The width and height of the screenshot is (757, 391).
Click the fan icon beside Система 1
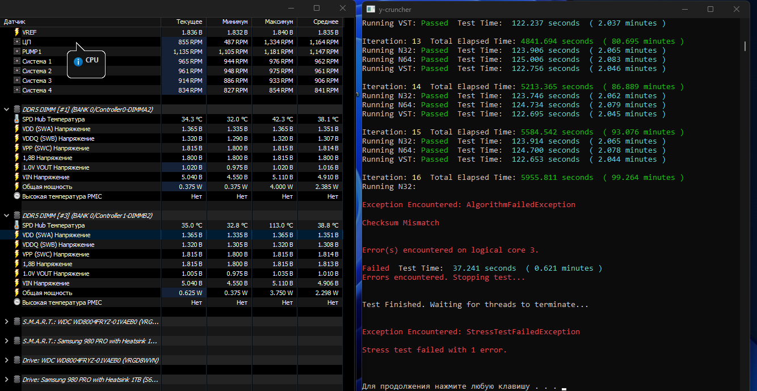[16, 61]
